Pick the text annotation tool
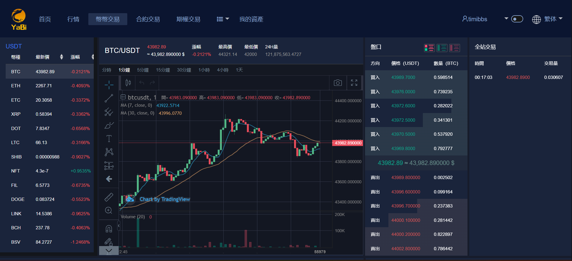572x261 pixels. click(x=109, y=138)
